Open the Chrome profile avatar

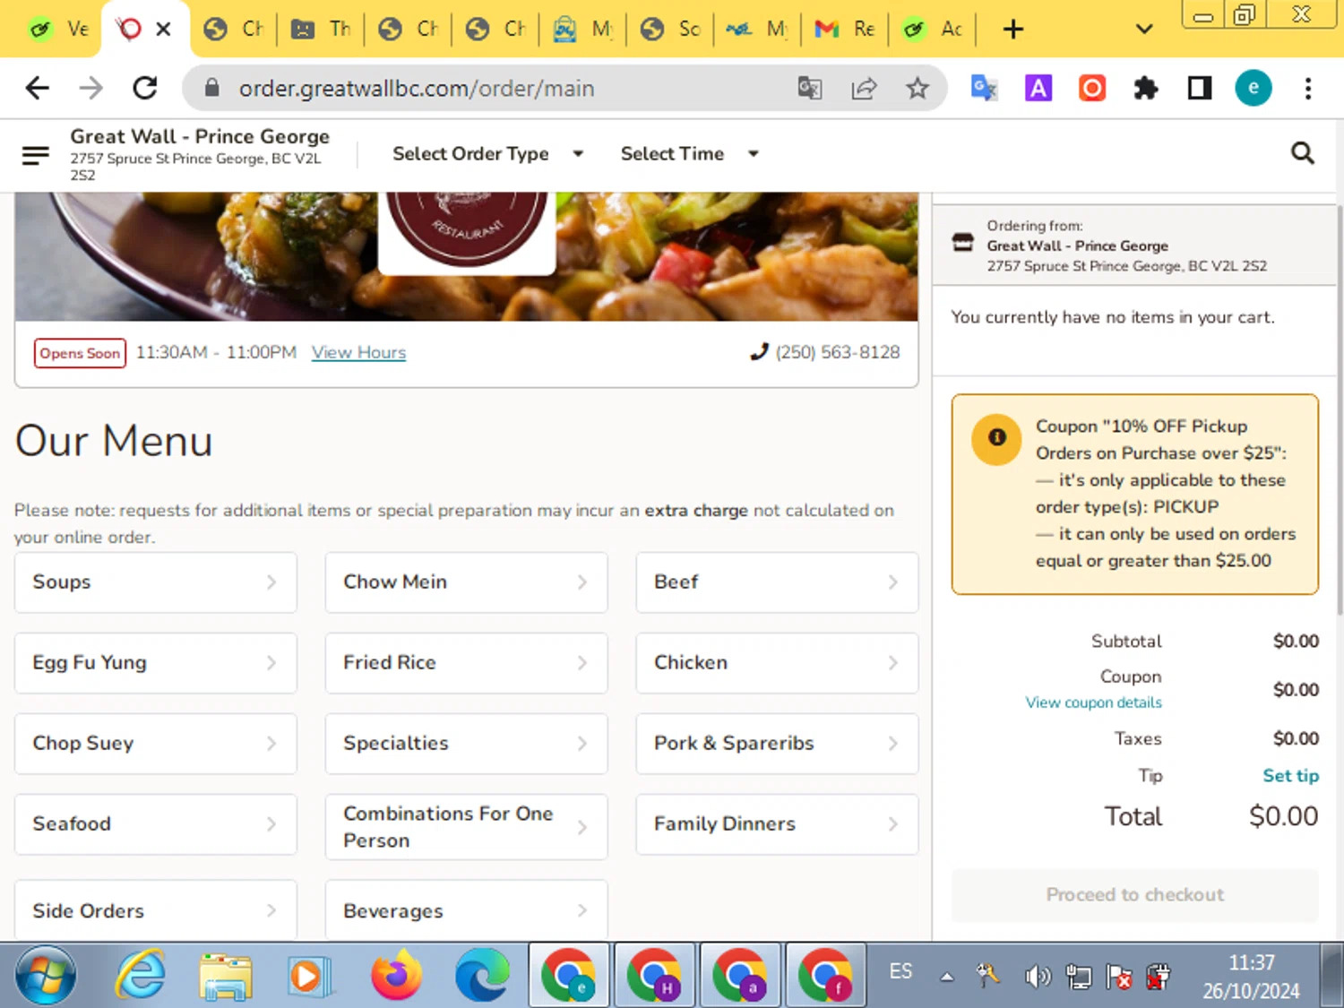(1254, 88)
